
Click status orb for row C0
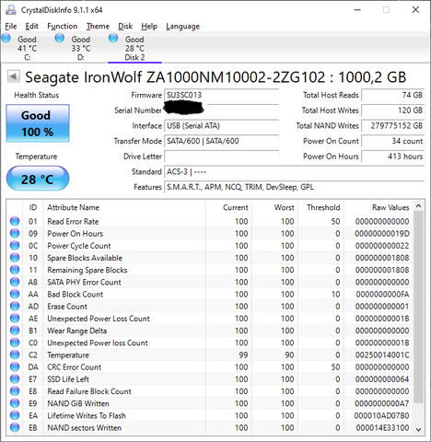15,343
